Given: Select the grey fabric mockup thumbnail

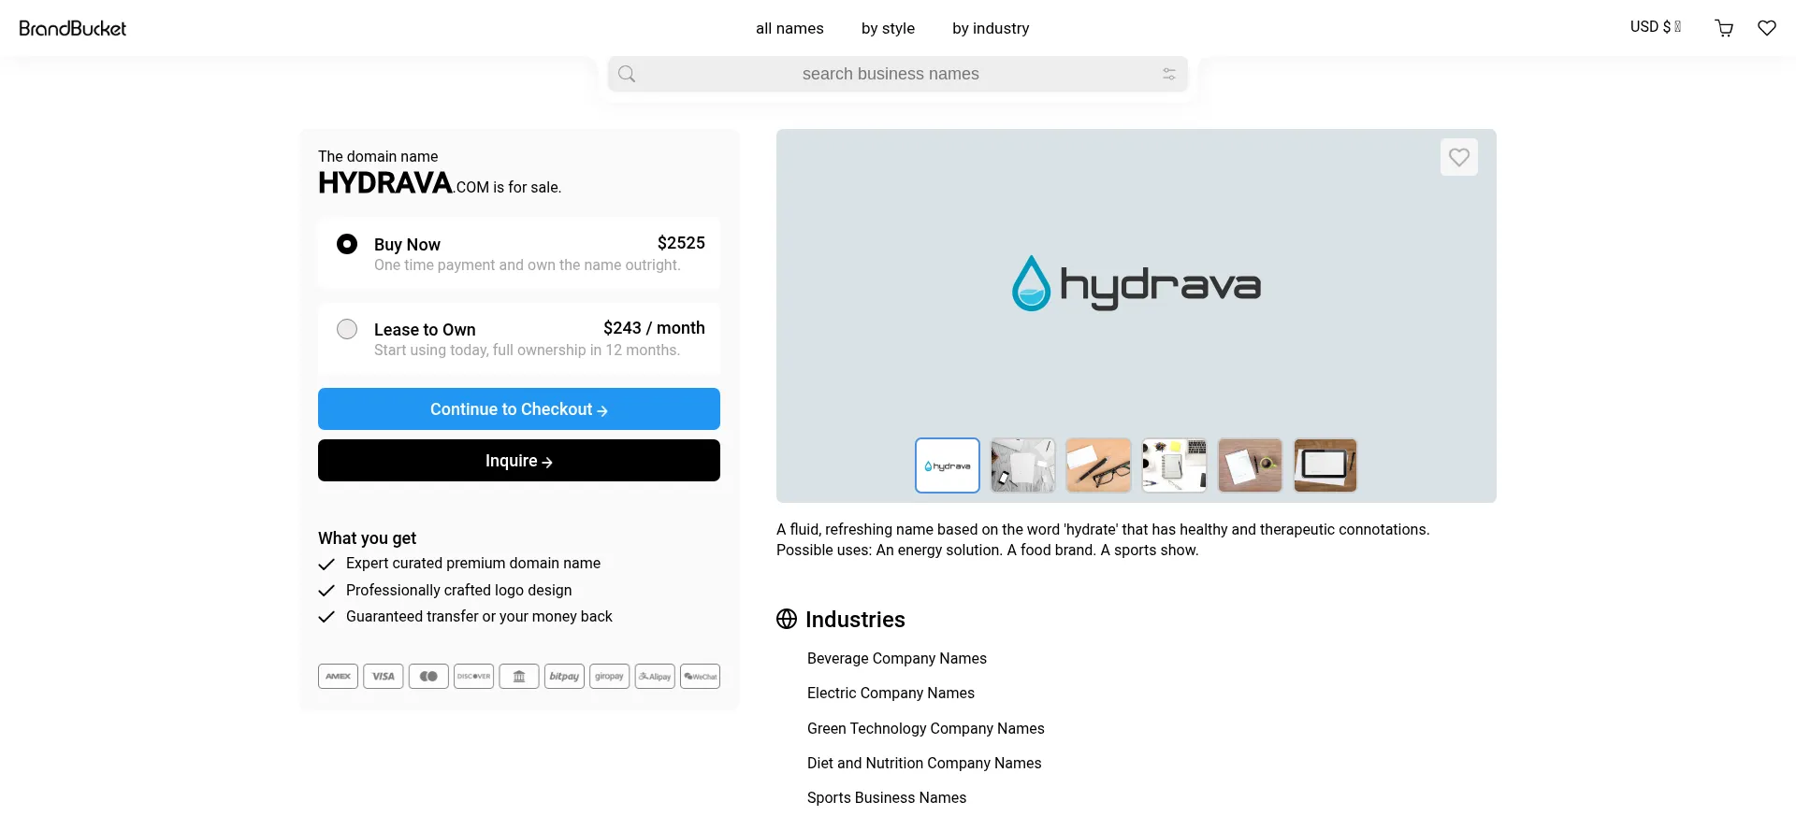Looking at the screenshot, I should [x=1022, y=465].
